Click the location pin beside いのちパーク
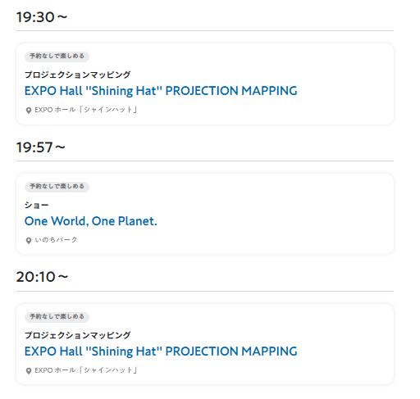Screen dimensions: 420x399 pyautogui.click(x=29, y=241)
